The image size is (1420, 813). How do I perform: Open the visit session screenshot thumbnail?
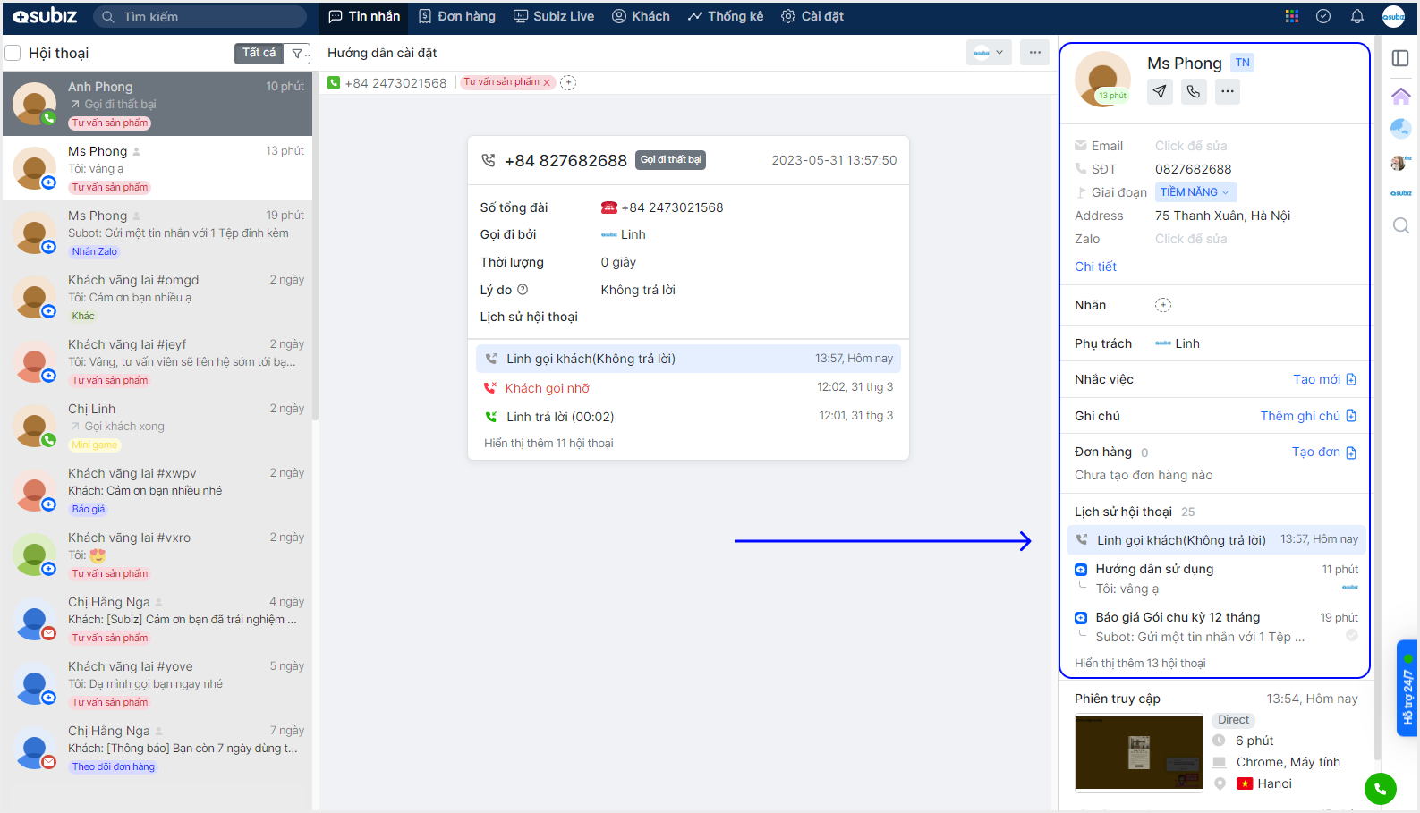(1138, 752)
